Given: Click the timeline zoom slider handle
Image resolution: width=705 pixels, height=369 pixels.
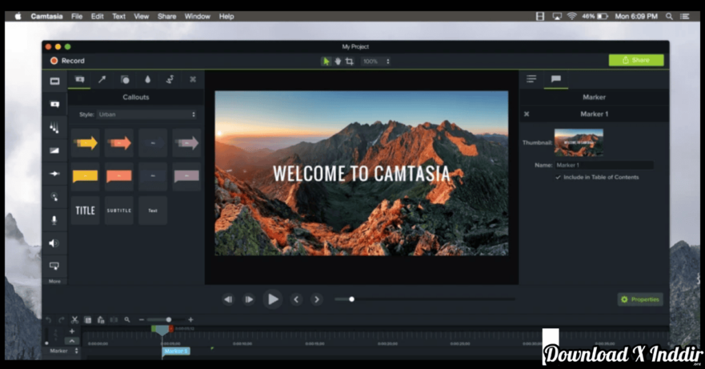Looking at the screenshot, I should pos(169,320).
